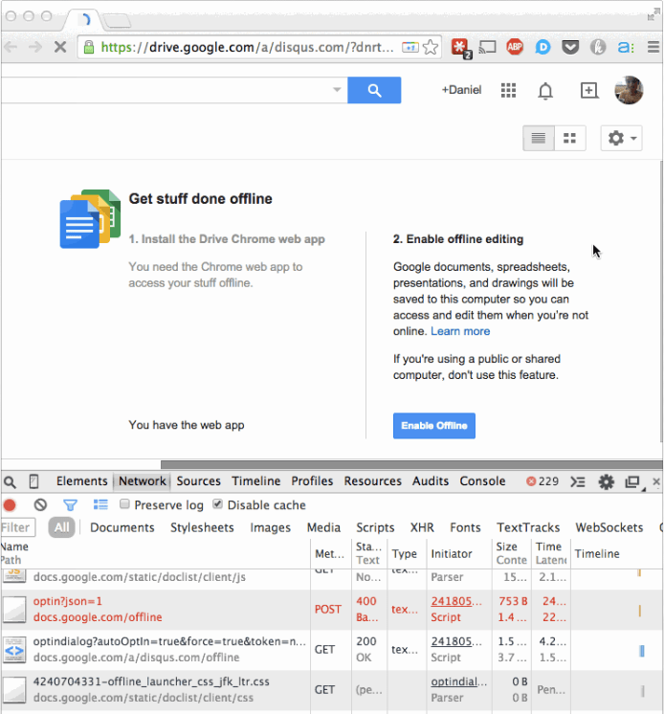
Task: Select the All filter pill
Action: (x=62, y=527)
